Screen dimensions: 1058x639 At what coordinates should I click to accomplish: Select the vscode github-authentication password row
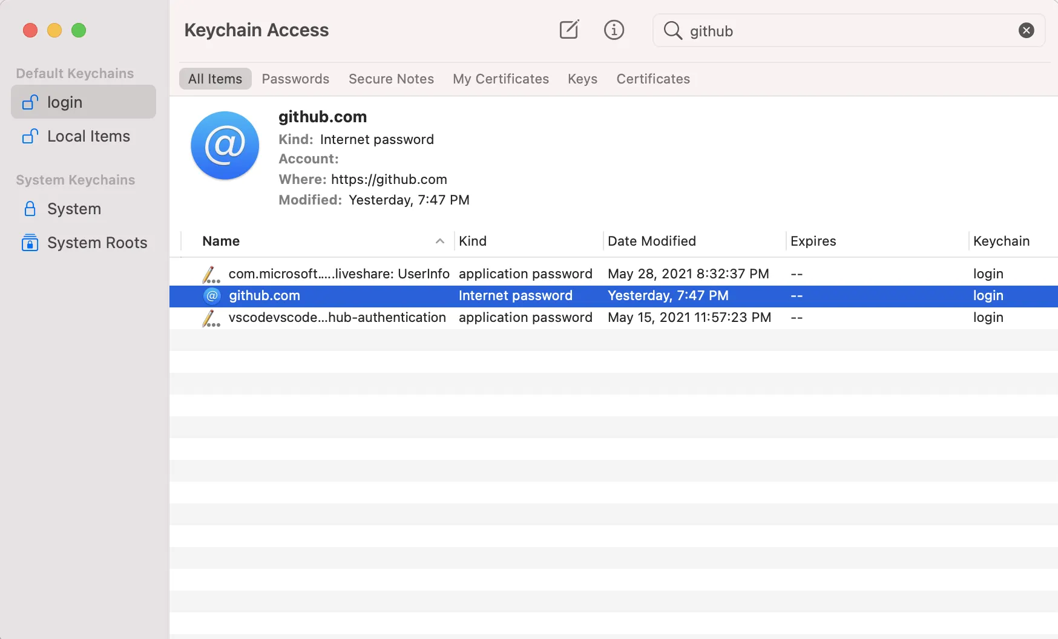(x=337, y=317)
